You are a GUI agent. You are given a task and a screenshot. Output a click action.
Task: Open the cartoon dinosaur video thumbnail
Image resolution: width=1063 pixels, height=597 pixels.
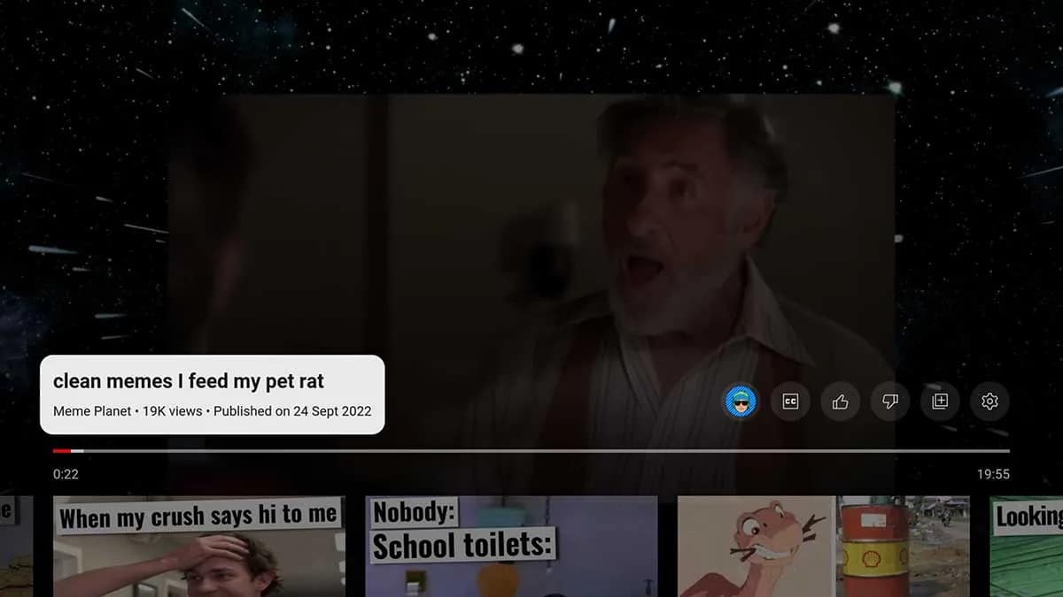(823, 547)
